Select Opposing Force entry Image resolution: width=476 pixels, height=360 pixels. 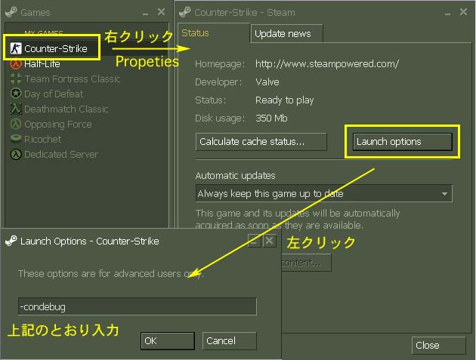58,124
